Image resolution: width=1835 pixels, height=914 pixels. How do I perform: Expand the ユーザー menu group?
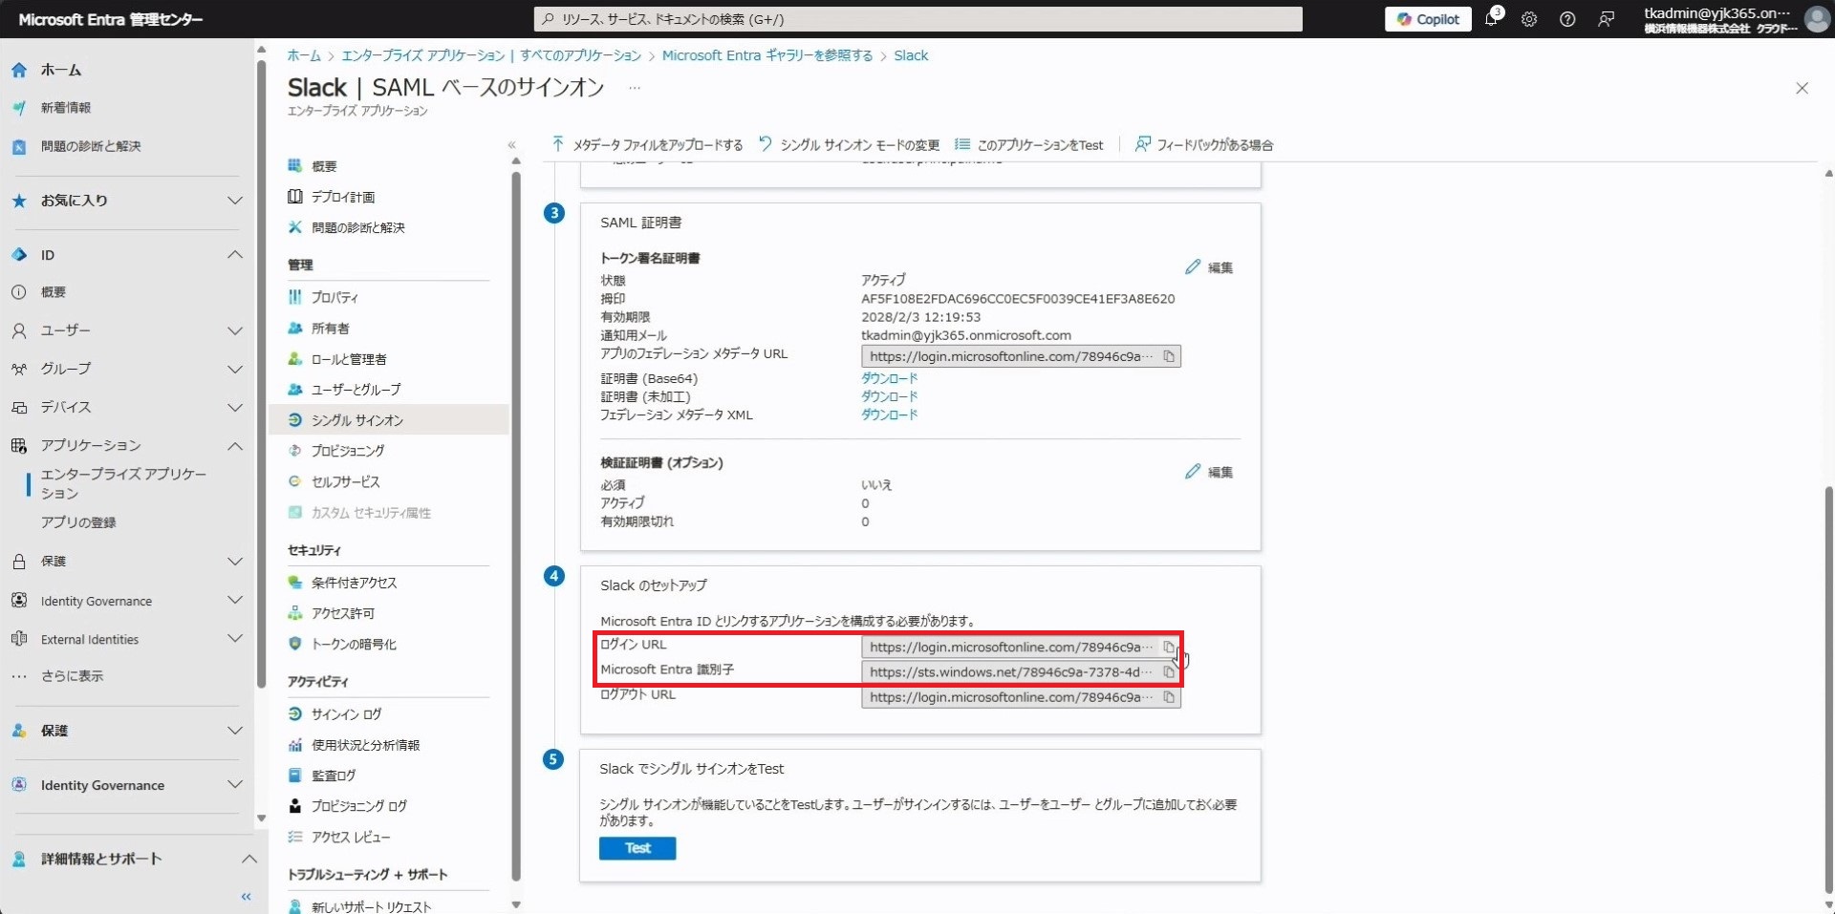click(234, 330)
